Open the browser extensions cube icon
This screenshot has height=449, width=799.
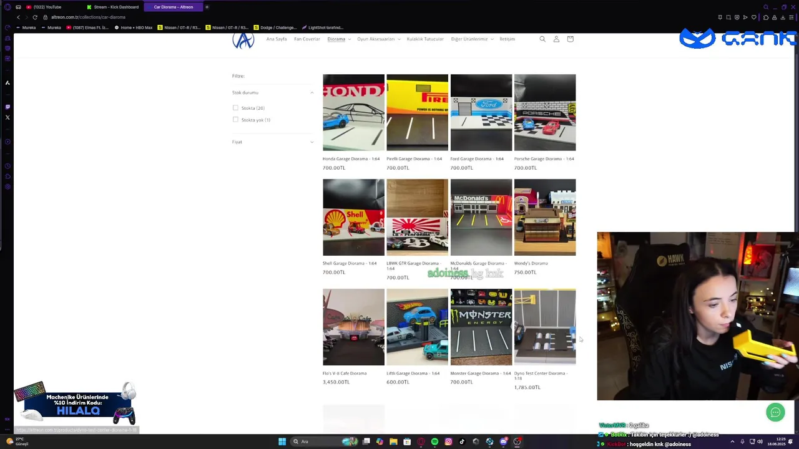[766, 17]
